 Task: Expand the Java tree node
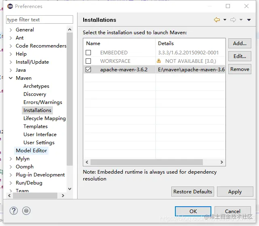tap(11, 70)
